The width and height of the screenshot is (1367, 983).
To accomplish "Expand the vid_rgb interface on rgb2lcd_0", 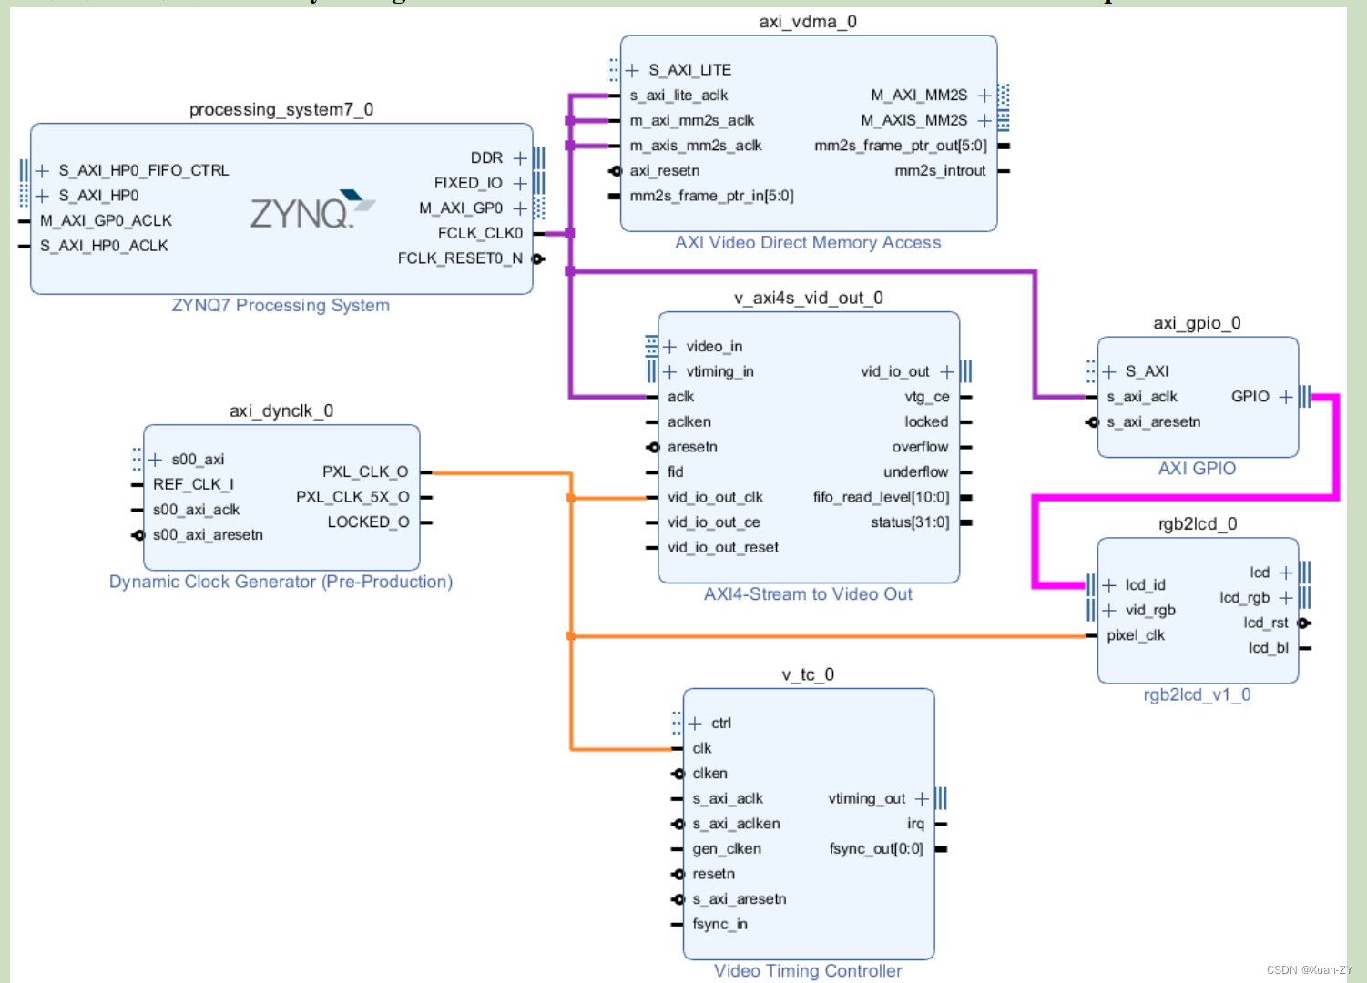I will [1109, 611].
